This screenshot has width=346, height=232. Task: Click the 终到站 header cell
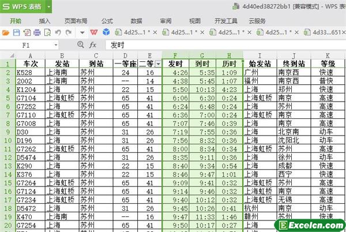click(294, 64)
